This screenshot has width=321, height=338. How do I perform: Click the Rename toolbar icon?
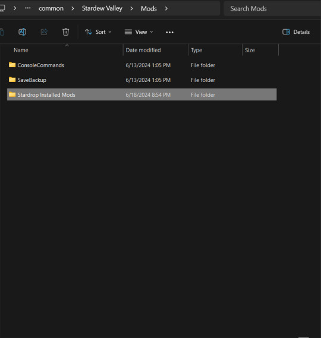click(22, 32)
